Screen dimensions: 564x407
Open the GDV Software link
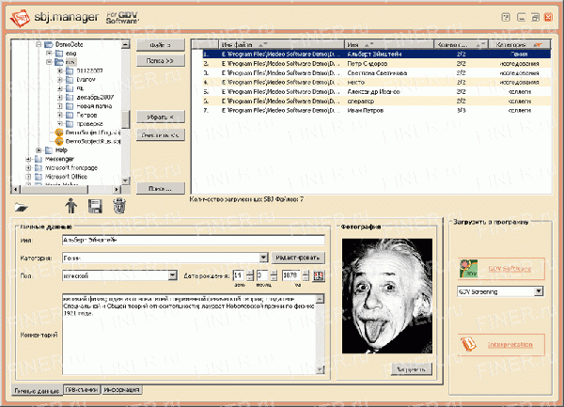509,269
